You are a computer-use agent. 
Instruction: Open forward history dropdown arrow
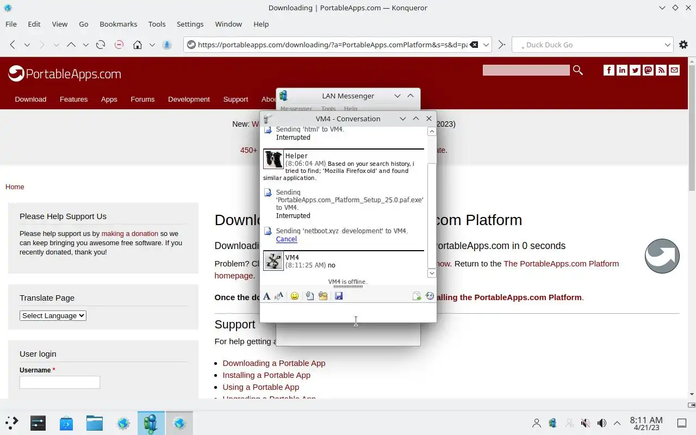(56, 45)
